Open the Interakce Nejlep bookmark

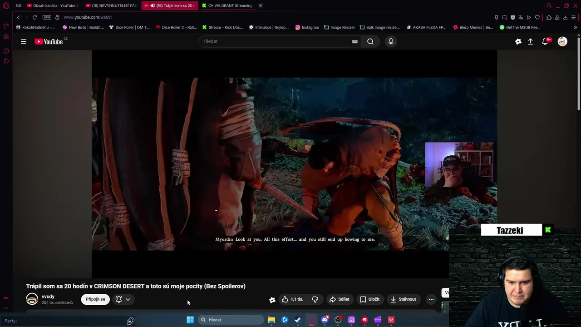[269, 27]
